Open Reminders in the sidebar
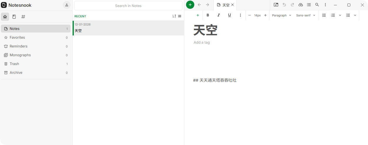This screenshot has height=145, width=368. point(36,46)
